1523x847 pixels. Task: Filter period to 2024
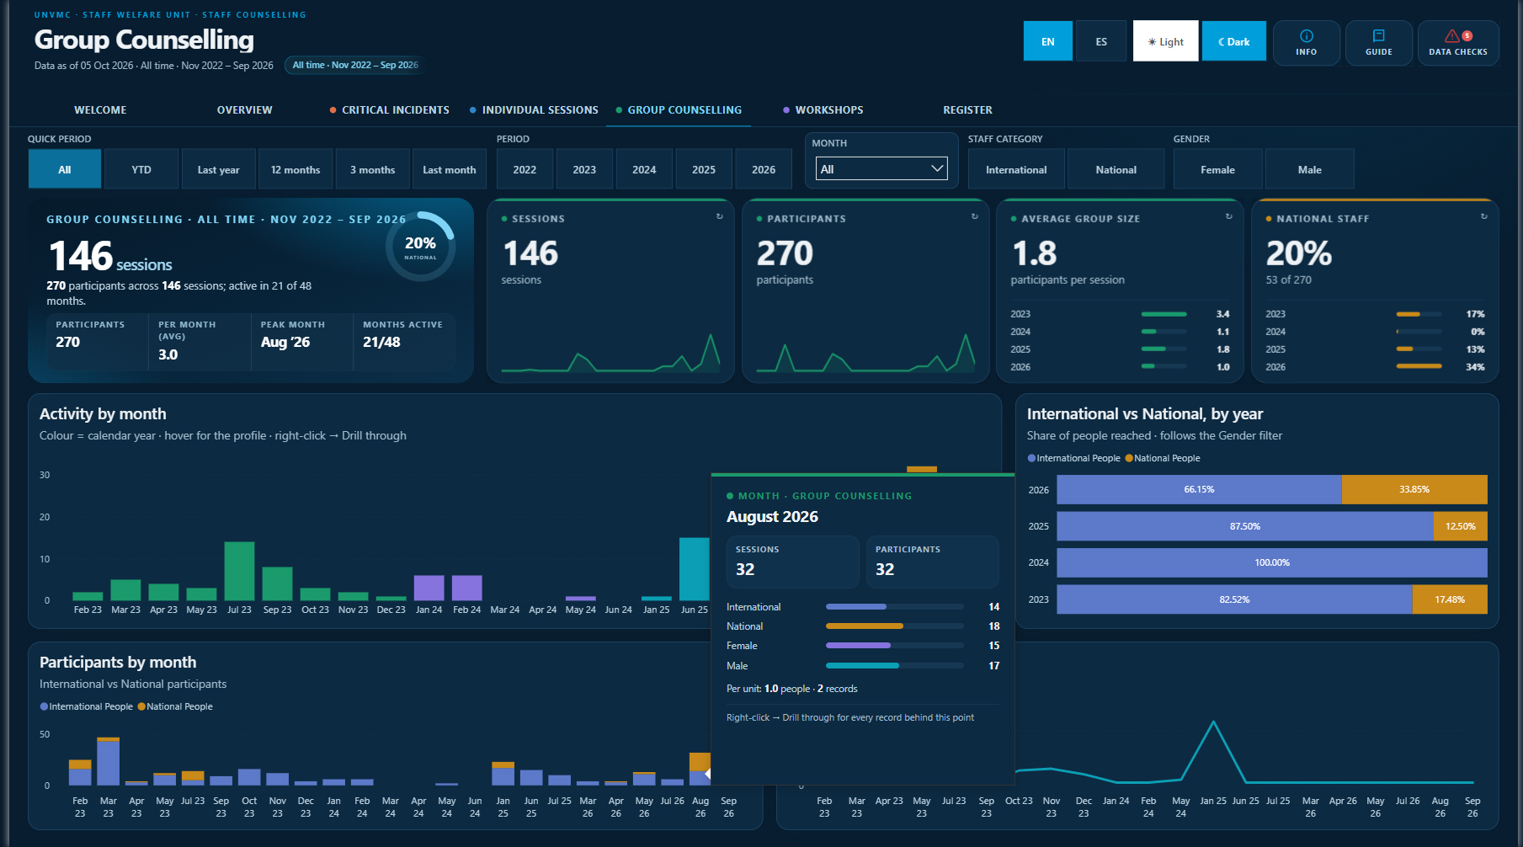point(644,169)
